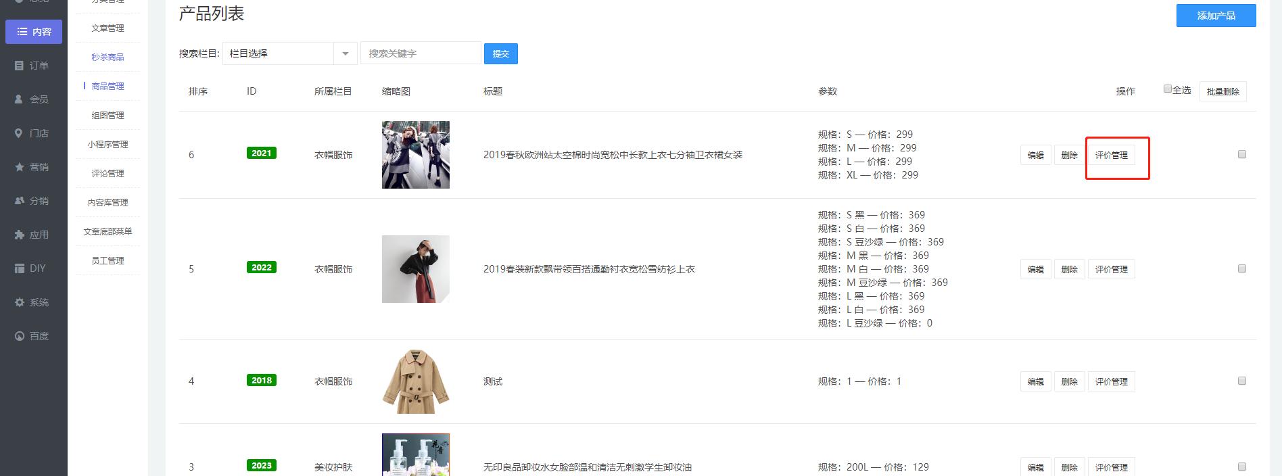1282x476 pixels.
Task: Open the 栏目选择 dropdown
Action: click(289, 53)
